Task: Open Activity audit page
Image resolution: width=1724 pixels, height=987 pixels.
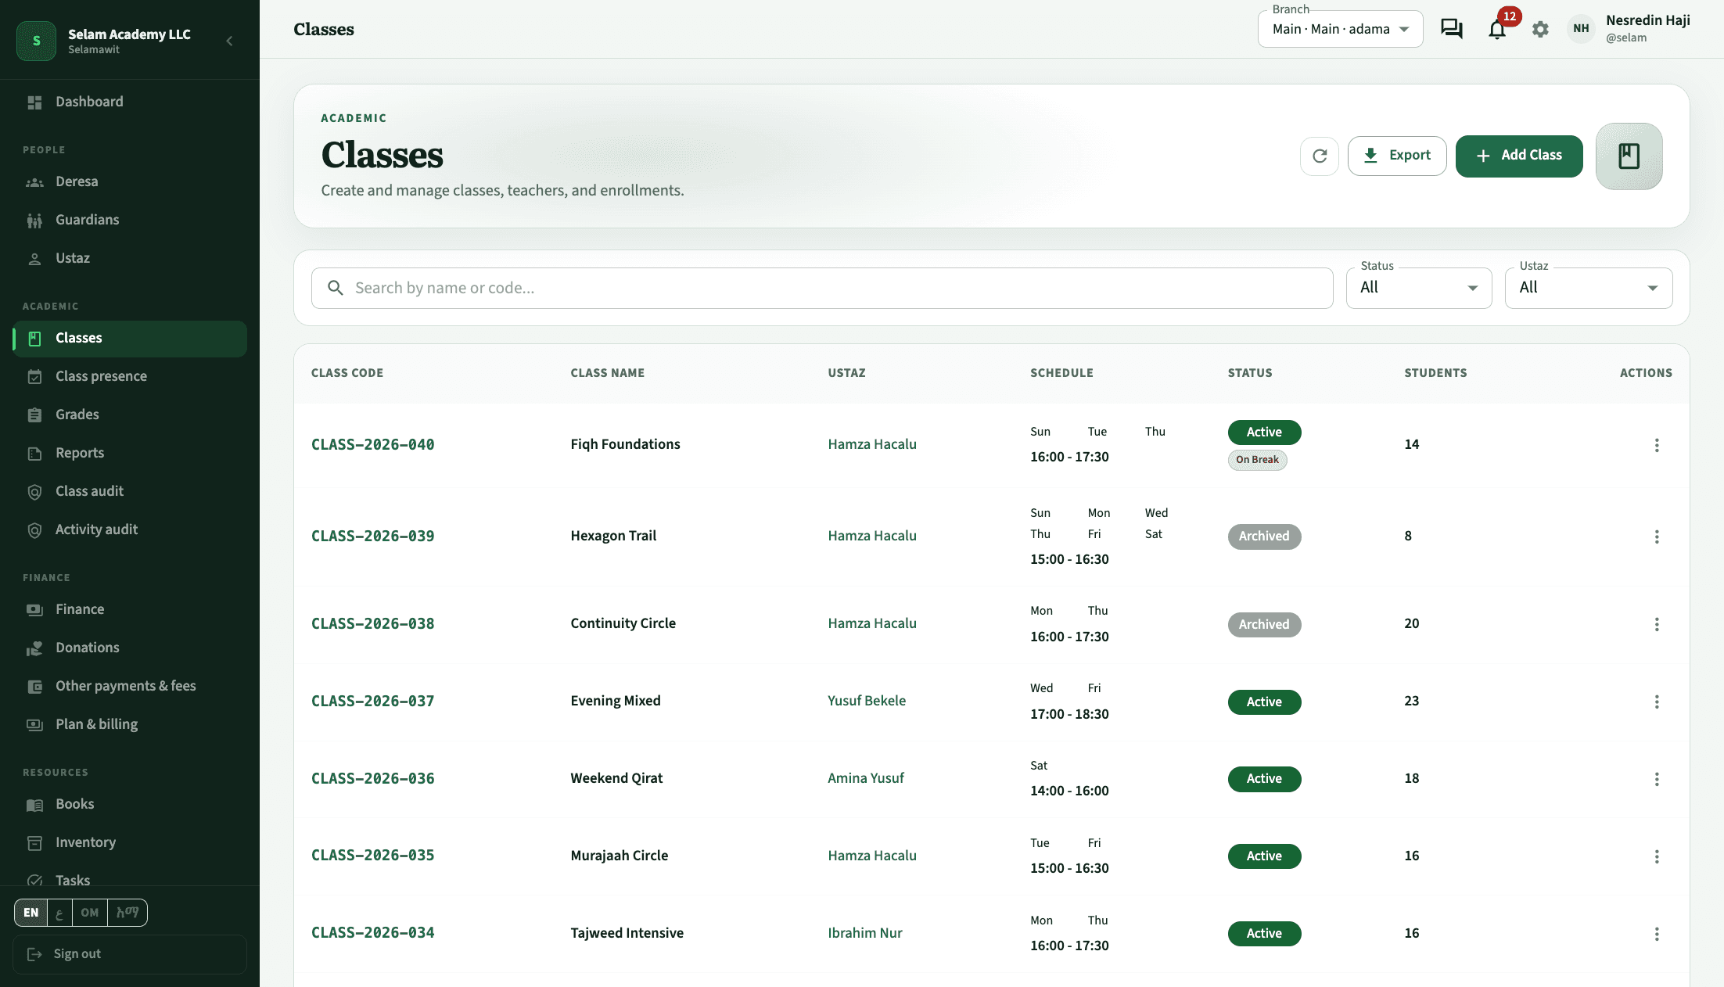Action: [130, 529]
